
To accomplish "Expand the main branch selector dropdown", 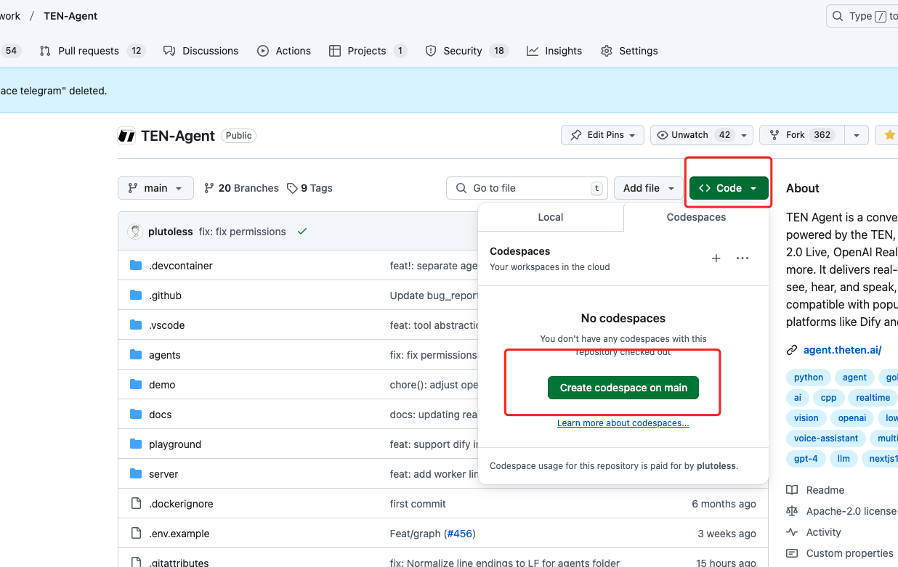I will (155, 188).
